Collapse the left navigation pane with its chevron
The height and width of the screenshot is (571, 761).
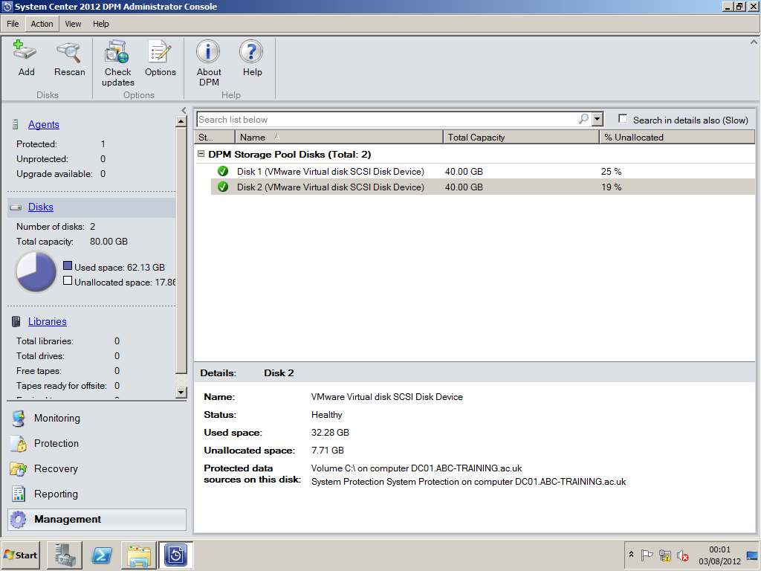coord(184,110)
